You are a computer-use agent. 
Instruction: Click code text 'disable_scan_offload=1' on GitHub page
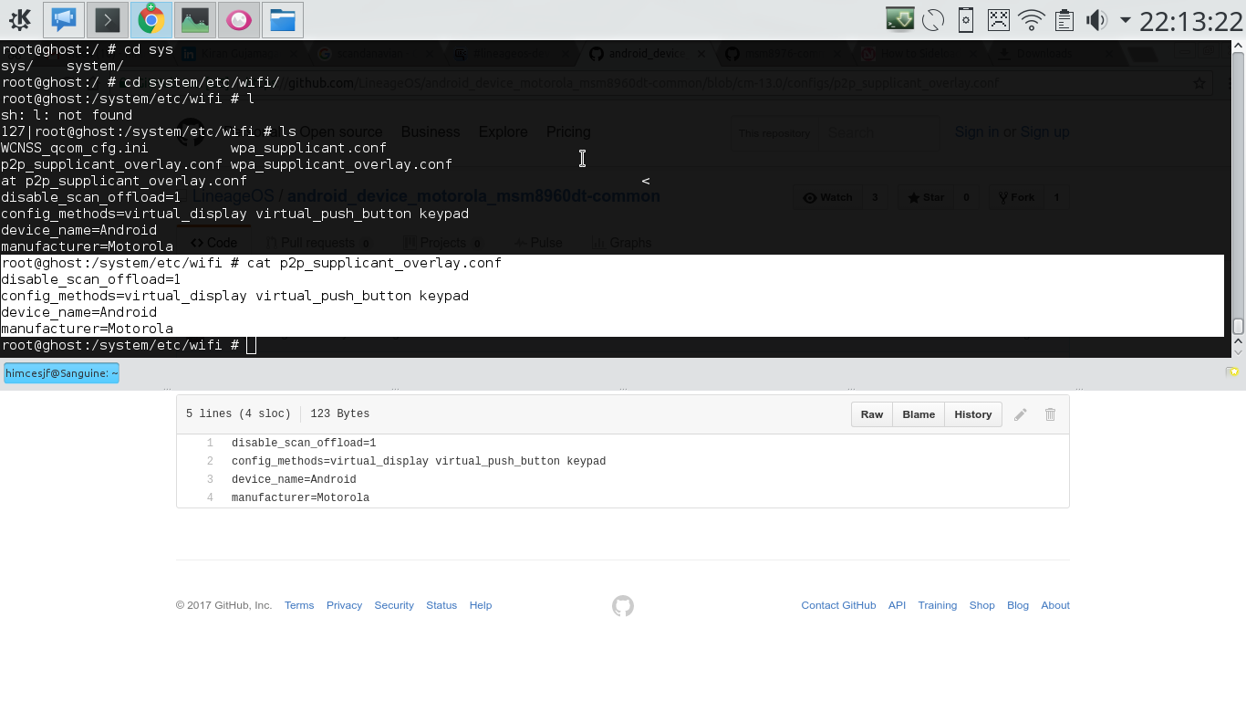pyautogui.click(x=304, y=444)
